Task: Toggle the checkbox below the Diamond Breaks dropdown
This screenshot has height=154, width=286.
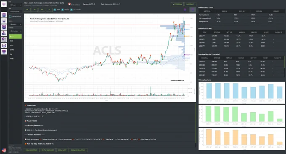Action: coord(10,16)
